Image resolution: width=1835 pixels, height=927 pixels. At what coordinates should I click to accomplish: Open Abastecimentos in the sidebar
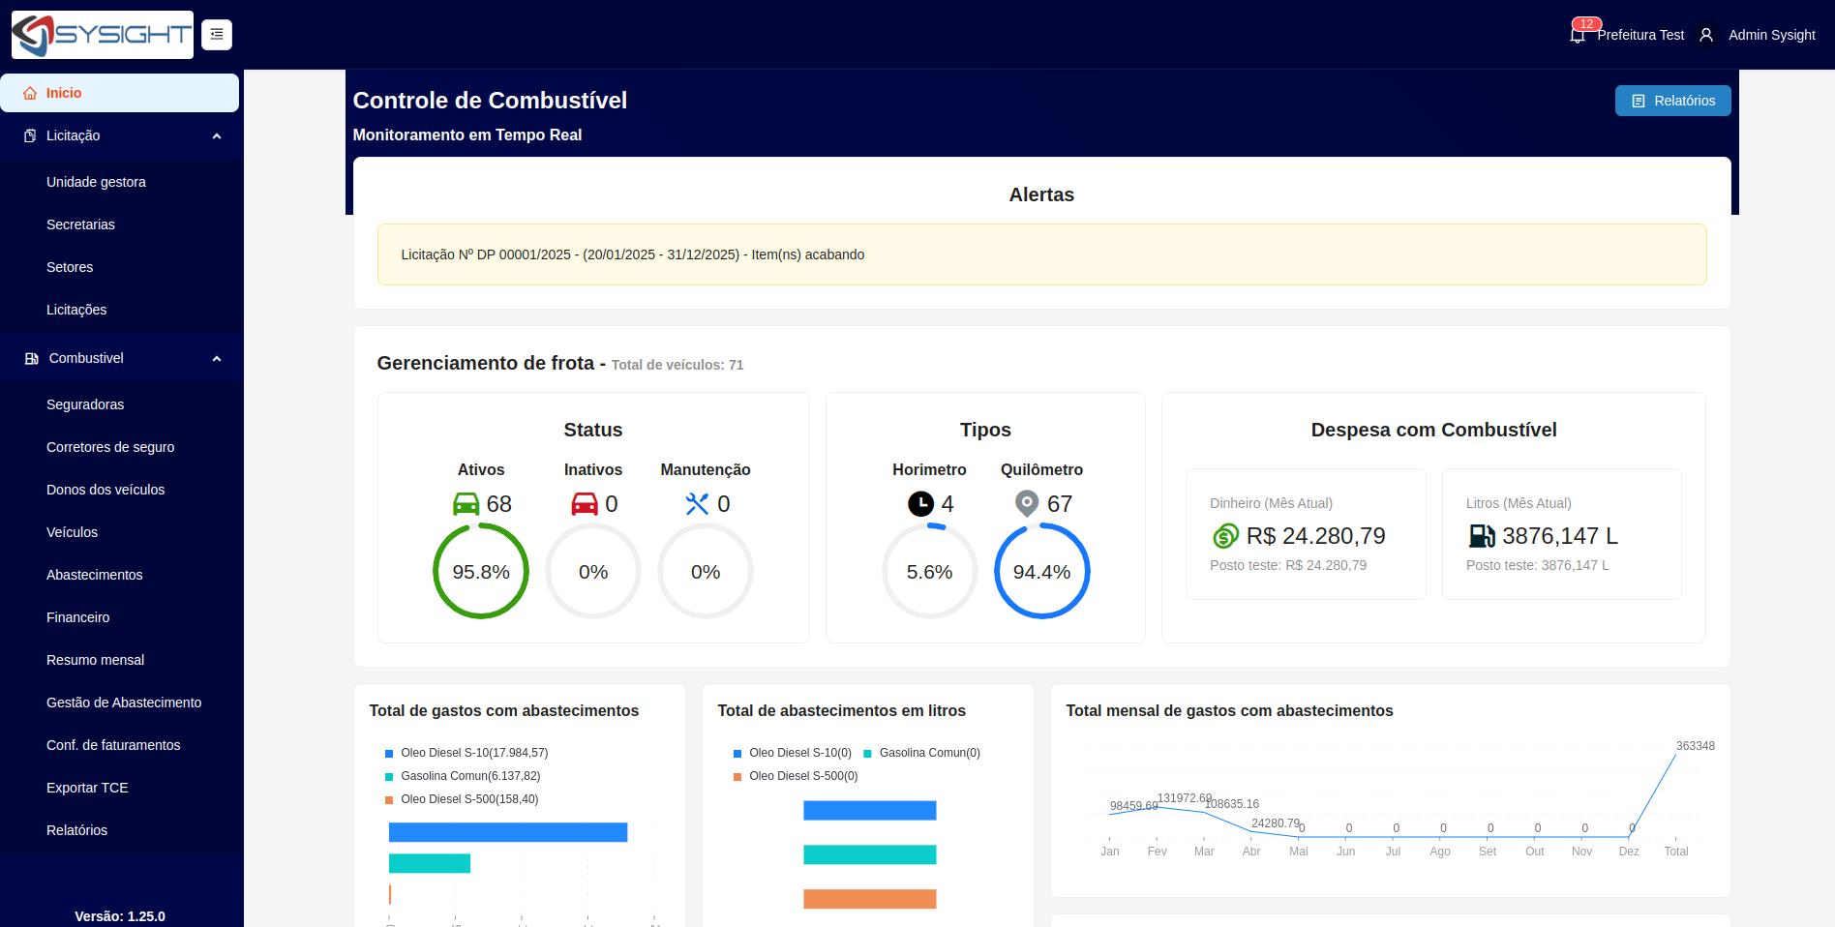[95, 575]
